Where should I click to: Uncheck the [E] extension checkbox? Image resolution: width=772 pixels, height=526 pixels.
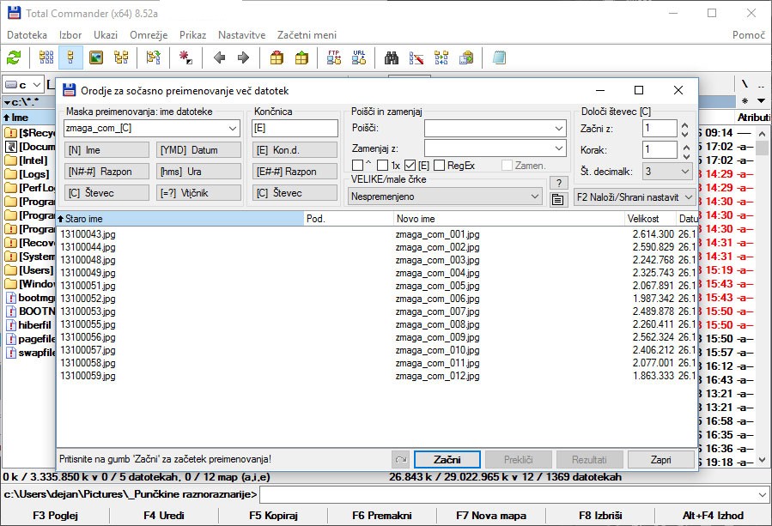click(410, 166)
